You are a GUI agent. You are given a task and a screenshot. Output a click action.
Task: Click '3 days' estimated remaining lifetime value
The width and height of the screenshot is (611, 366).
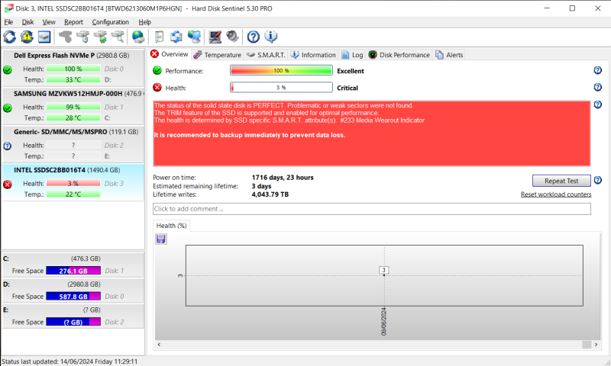[x=261, y=186]
